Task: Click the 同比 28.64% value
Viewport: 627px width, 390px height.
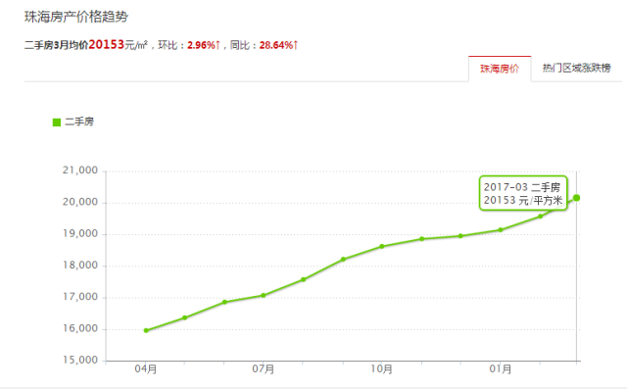Action: coord(278,45)
